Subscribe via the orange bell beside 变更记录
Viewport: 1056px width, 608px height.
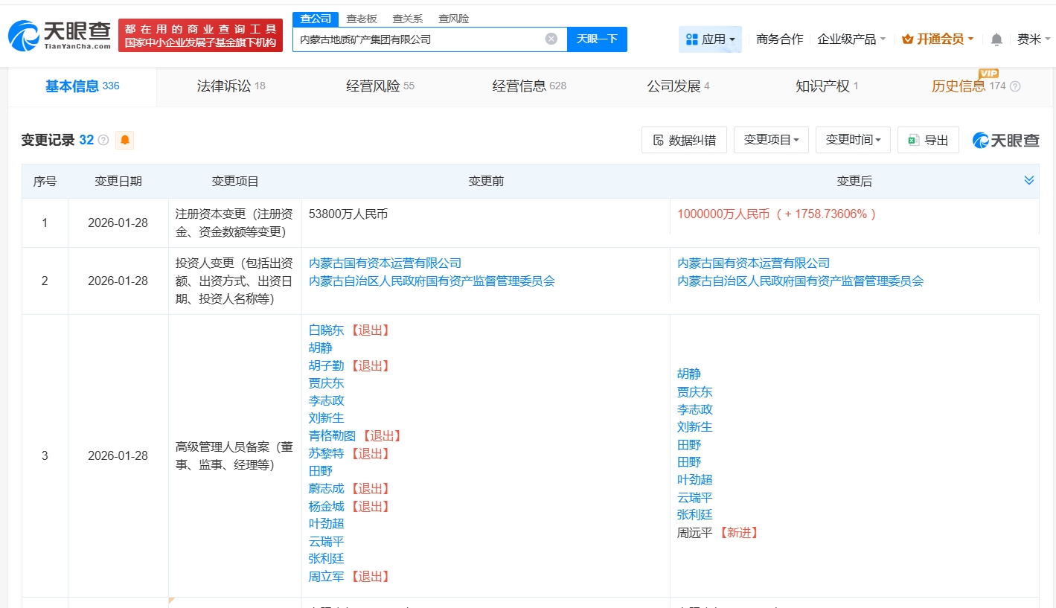(124, 139)
